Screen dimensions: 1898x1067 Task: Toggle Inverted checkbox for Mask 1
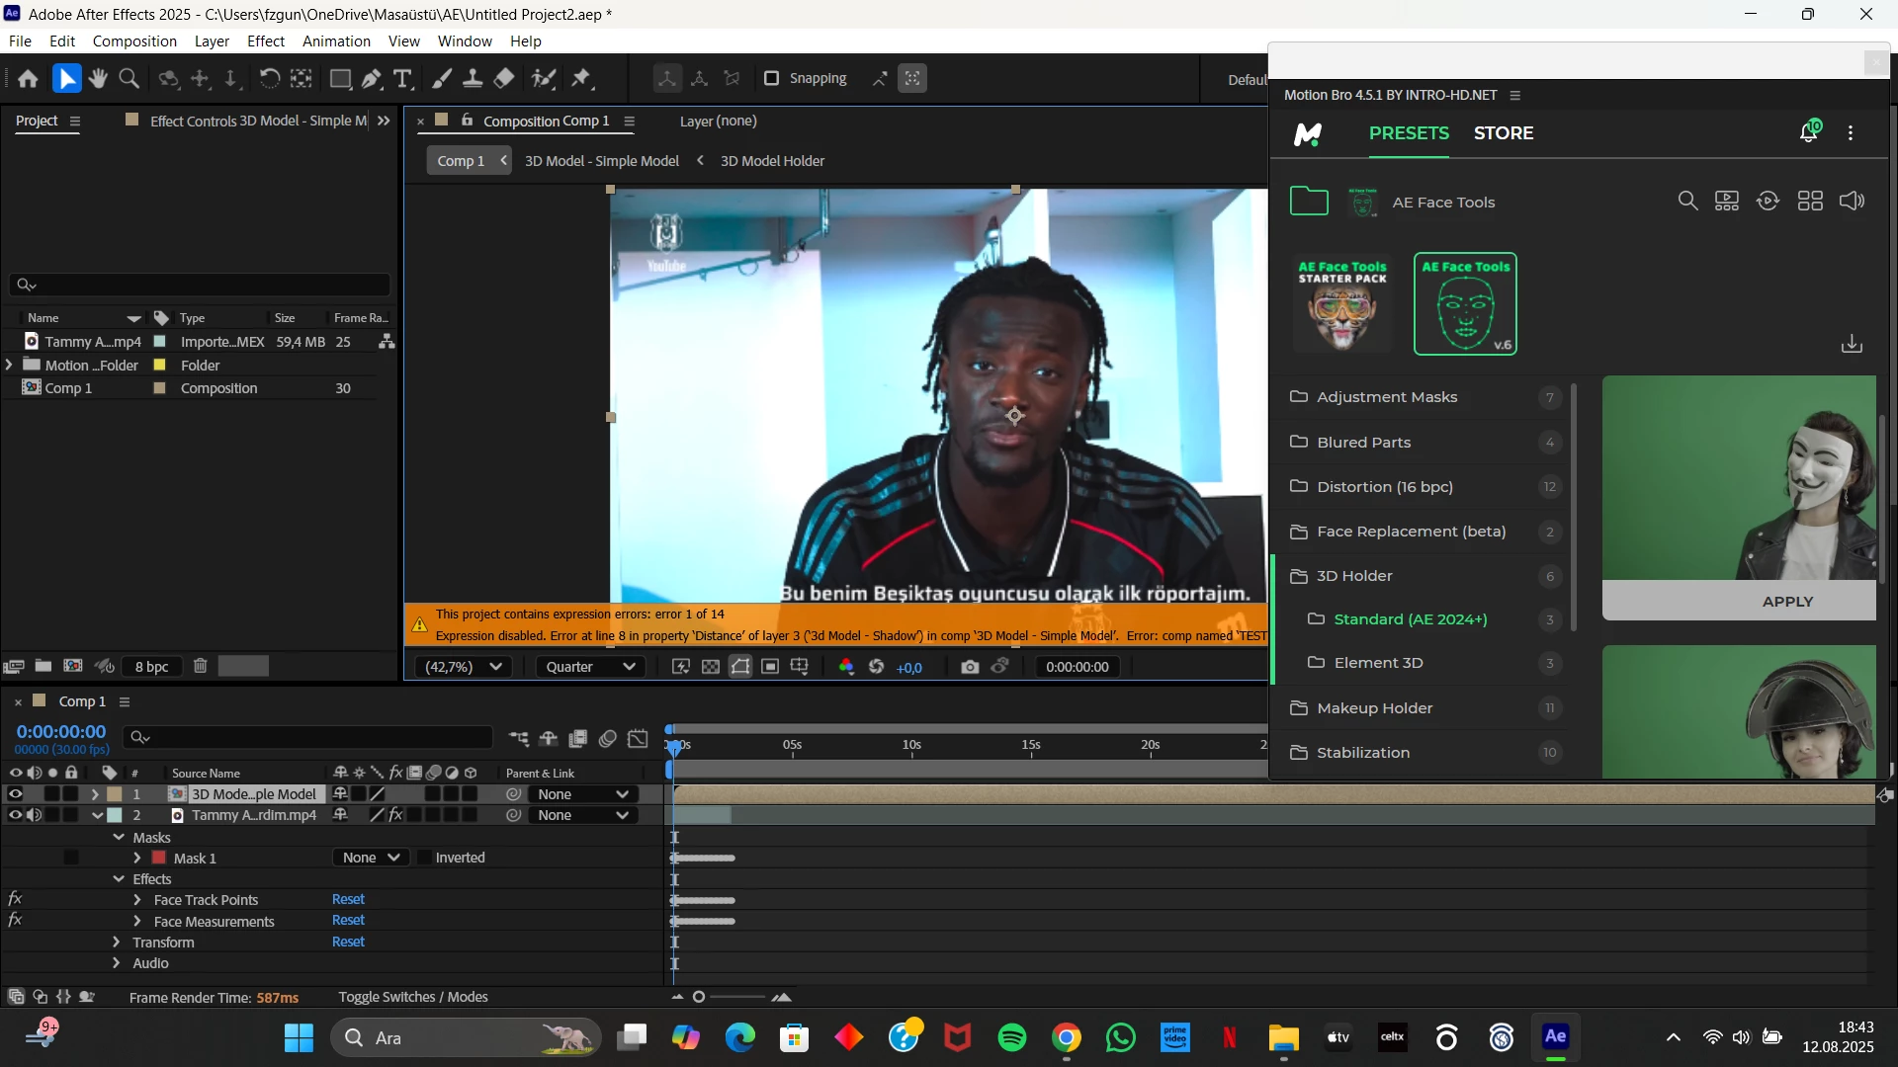(424, 858)
